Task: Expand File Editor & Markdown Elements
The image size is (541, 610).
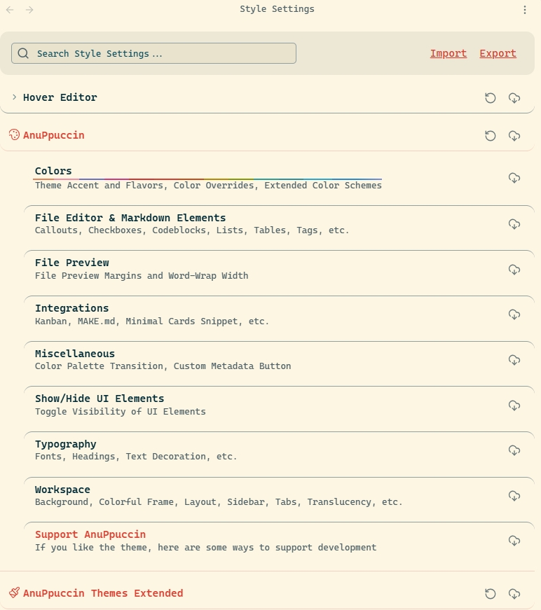Action: click(130, 218)
